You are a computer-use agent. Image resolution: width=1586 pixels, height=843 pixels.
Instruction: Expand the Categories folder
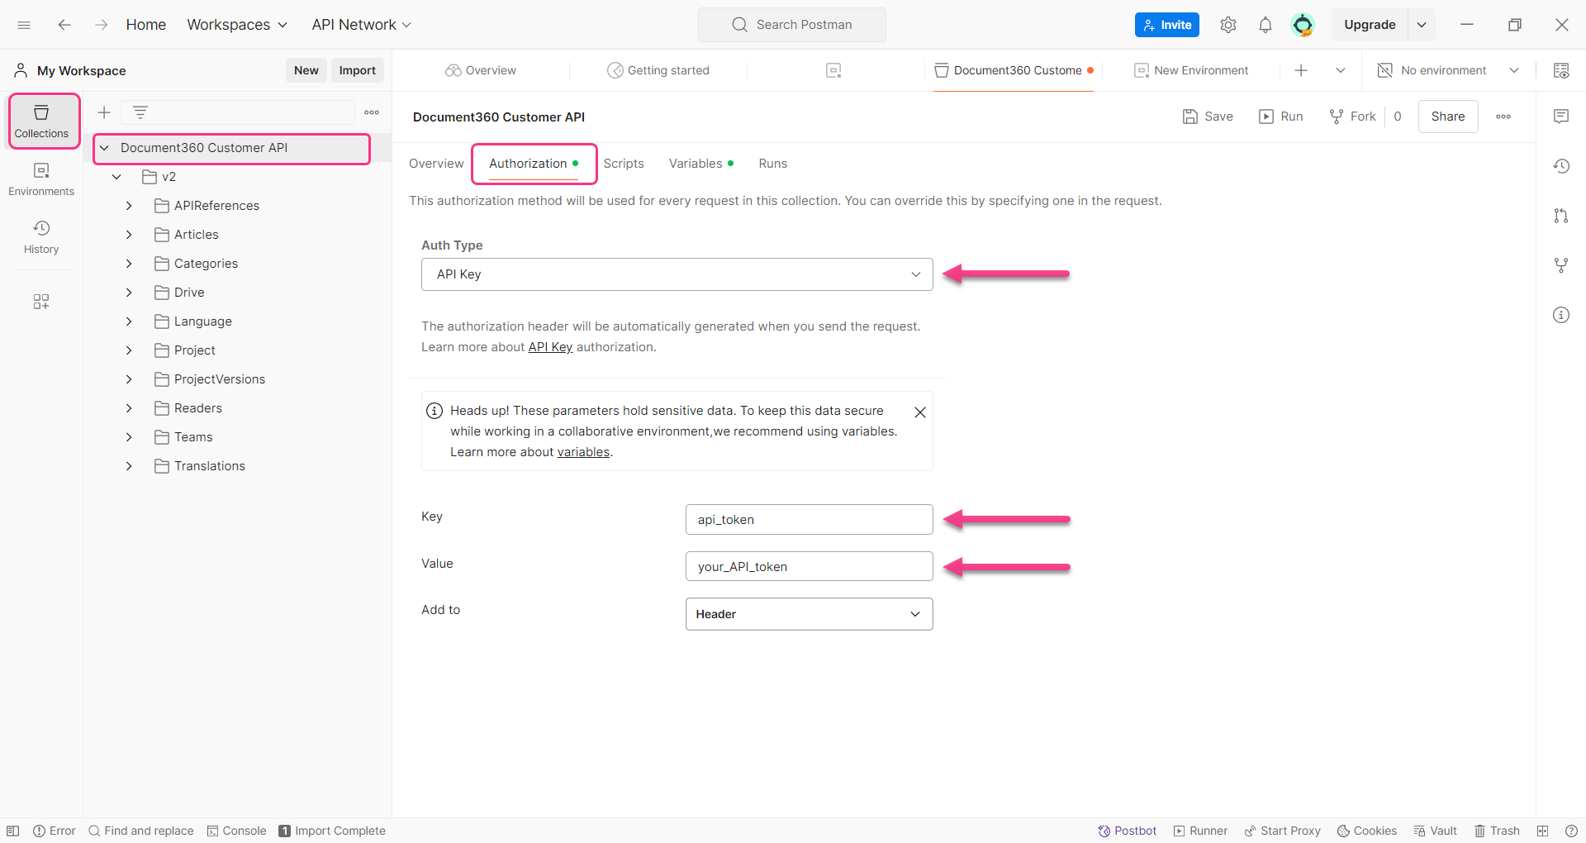tap(129, 264)
